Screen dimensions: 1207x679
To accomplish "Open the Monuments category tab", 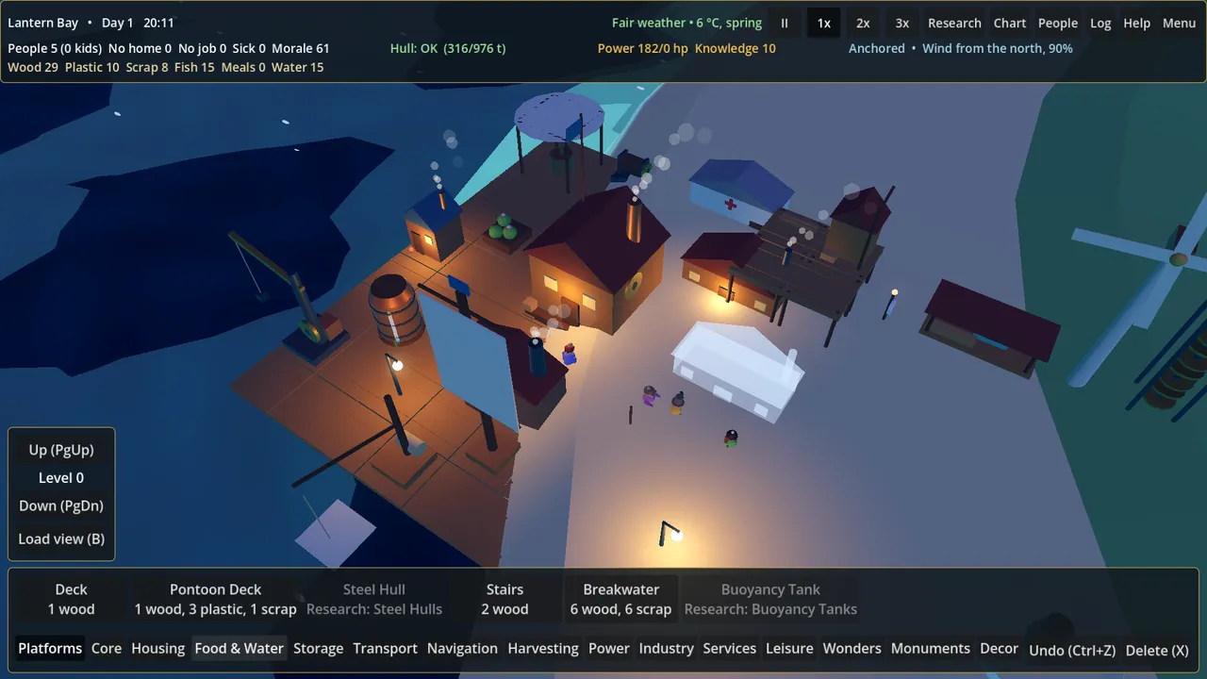I will coord(931,648).
